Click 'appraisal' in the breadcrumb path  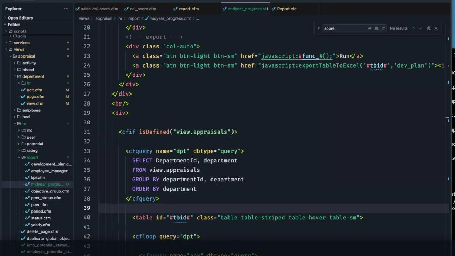[104, 18]
